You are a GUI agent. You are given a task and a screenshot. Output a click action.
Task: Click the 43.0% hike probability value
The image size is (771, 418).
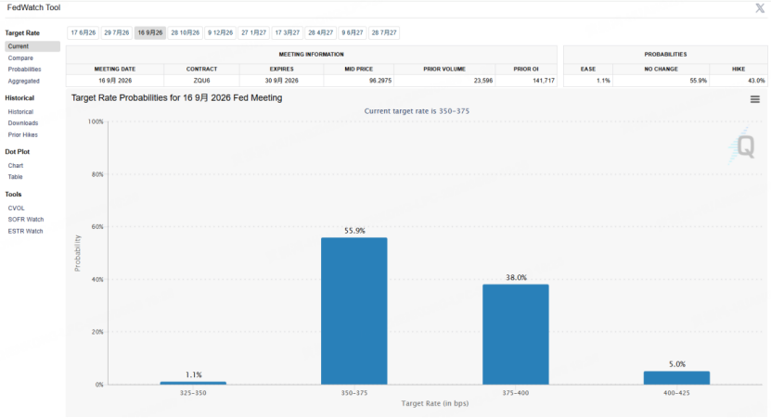coord(756,81)
